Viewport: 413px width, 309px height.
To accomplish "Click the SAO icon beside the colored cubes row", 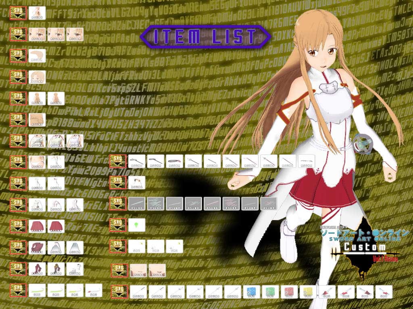I will pos(119,292).
